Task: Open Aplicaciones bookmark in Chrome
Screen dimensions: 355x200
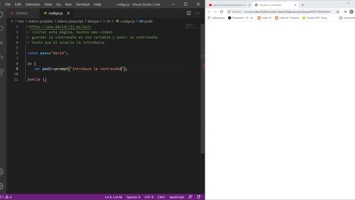Action: click(216, 18)
